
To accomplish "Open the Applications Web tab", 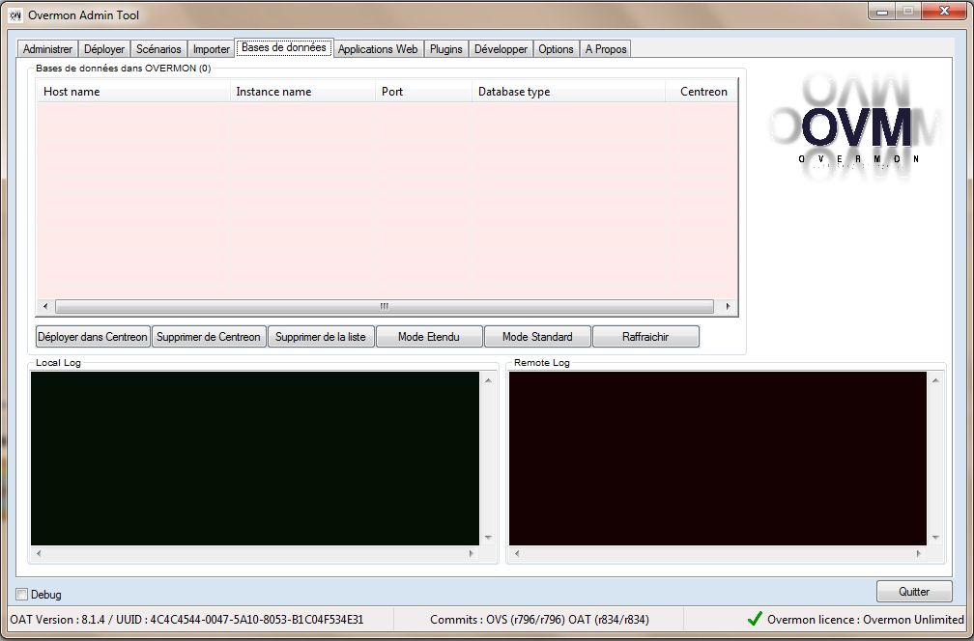I will click(x=378, y=49).
